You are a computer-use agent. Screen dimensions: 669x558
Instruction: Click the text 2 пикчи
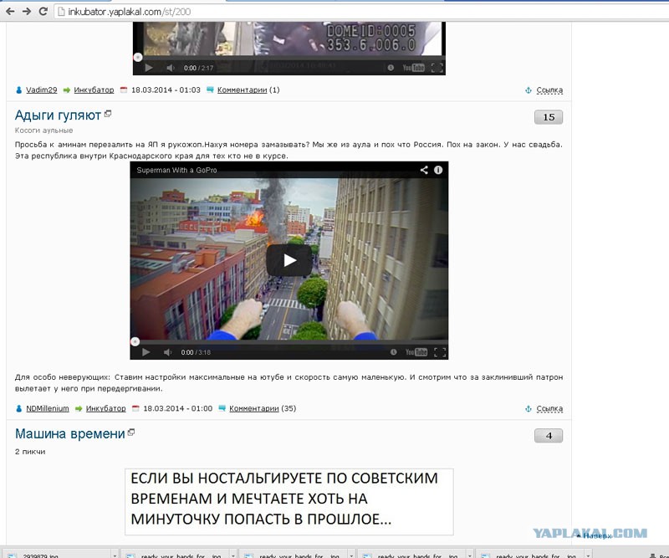point(30,451)
